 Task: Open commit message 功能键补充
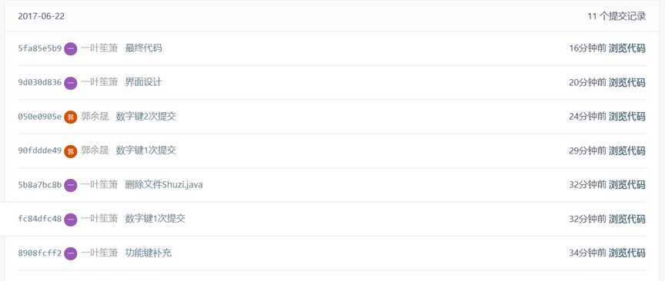[x=148, y=253]
